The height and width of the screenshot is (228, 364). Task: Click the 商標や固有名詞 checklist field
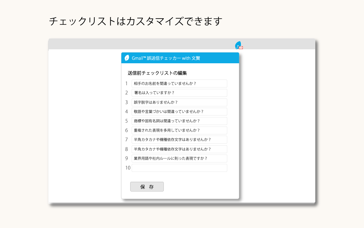pyautogui.click(x=179, y=121)
